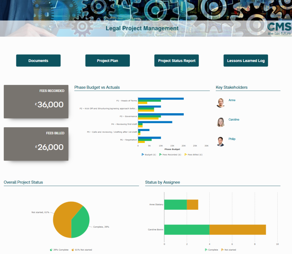Open the Project Status Report
292x254 pixels.
point(176,61)
